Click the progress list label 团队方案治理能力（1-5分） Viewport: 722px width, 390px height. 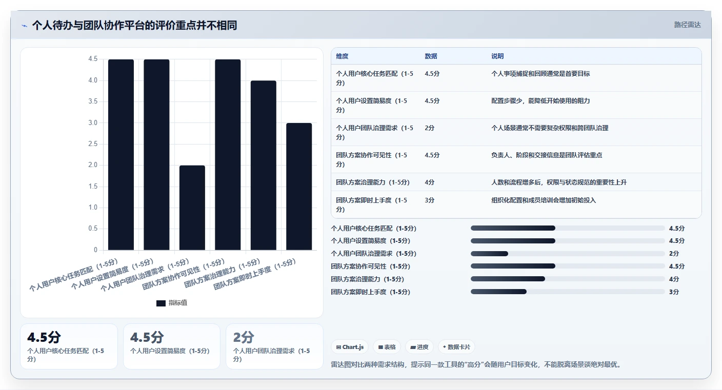pyautogui.click(x=368, y=279)
